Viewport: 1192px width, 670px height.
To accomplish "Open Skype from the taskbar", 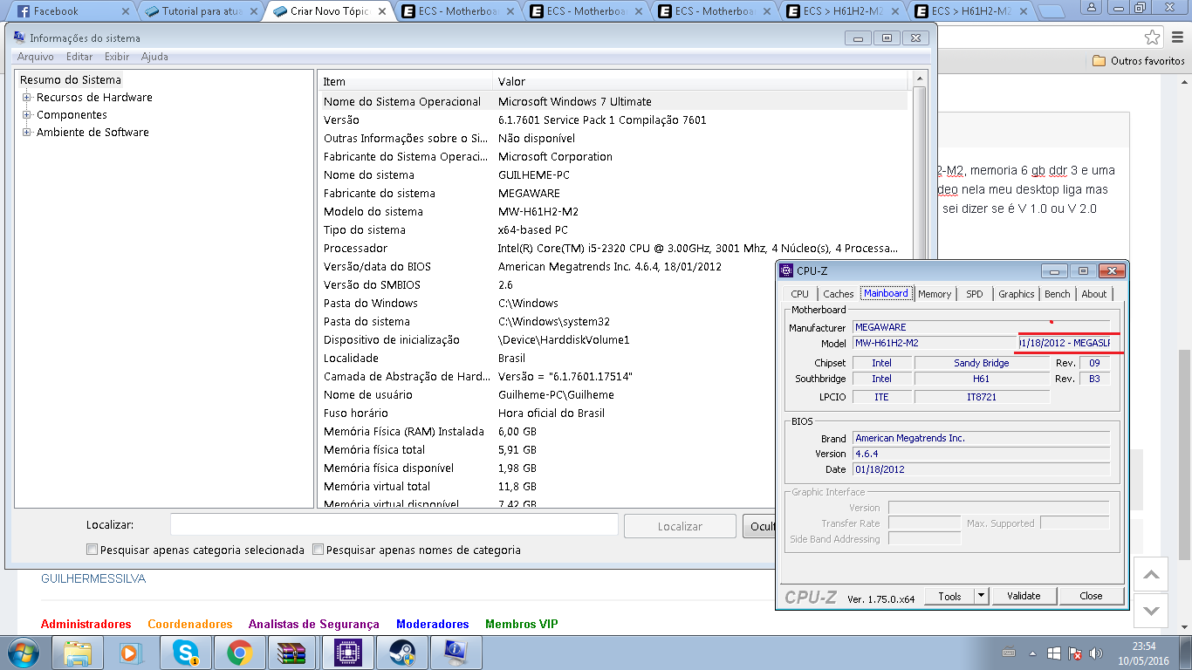I will point(185,653).
